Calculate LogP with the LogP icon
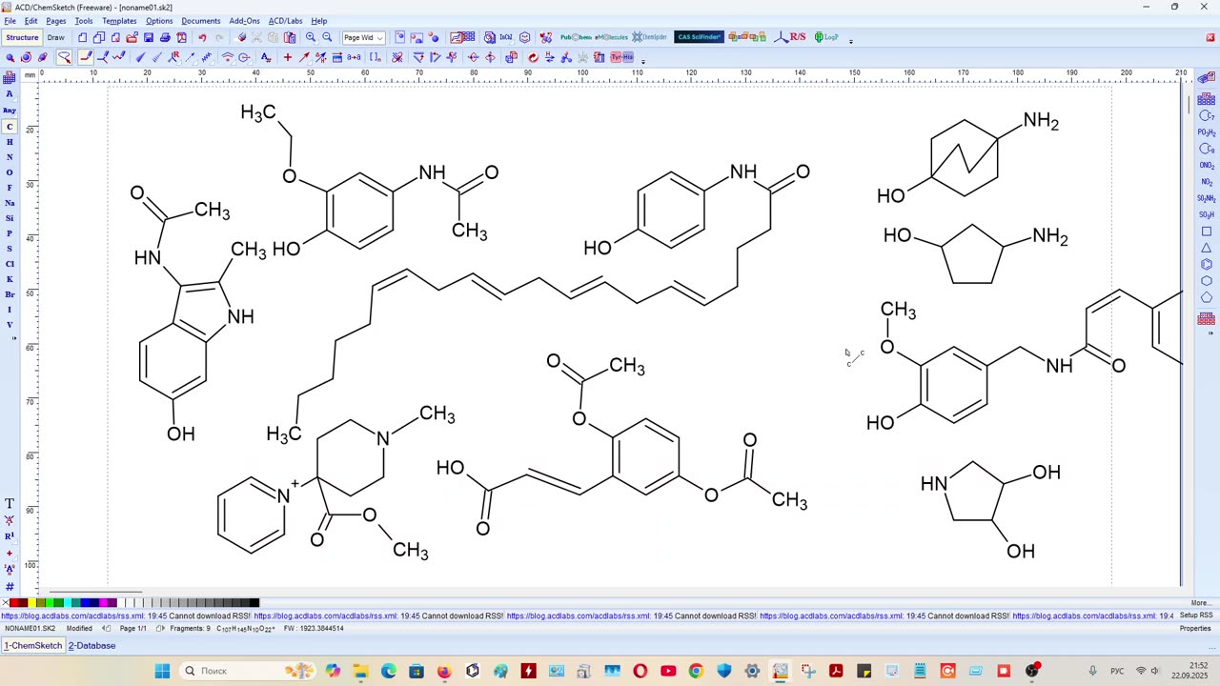 (826, 37)
